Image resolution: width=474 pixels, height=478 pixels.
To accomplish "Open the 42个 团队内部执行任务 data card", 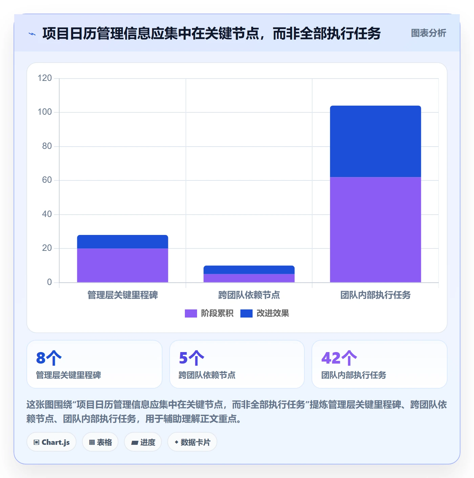I will 380,364.
